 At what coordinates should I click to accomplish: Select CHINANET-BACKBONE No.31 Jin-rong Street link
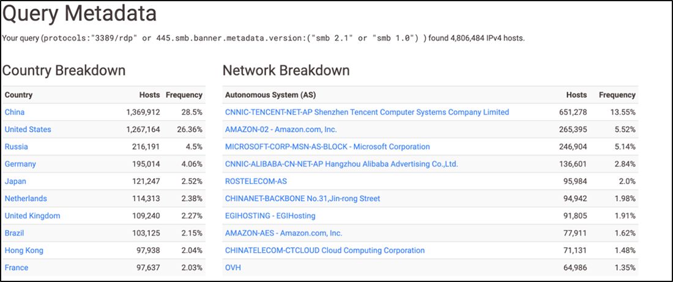coord(302,198)
